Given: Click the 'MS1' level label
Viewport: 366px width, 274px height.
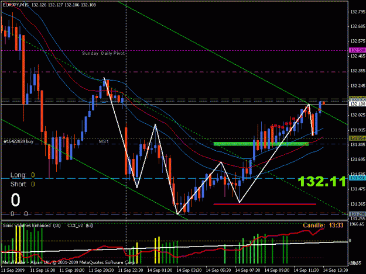Looking at the screenshot, I should 104,141.
